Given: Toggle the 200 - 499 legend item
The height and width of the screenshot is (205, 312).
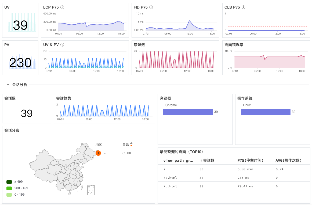Looking at the screenshot, I should click(x=17, y=188).
